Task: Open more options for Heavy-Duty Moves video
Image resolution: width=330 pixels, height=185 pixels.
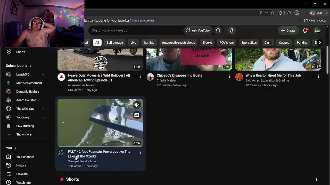Action: tap(141, 76)
